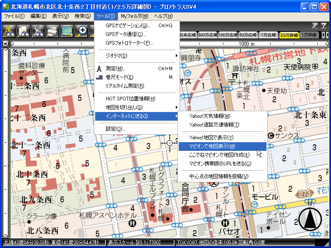Open the 編集 menu

[x=38, y=16]
